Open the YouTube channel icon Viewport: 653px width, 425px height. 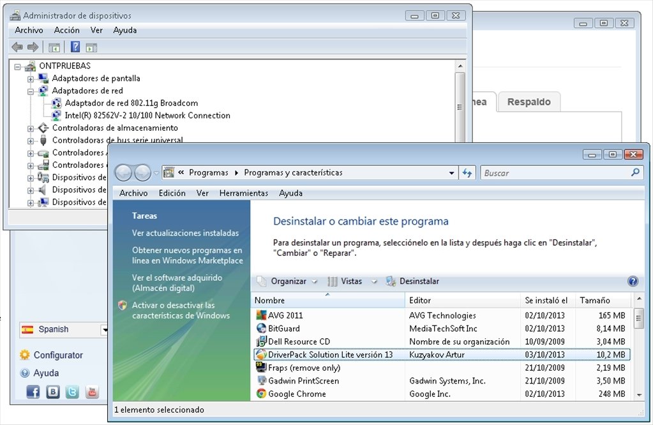(x=91, y=392)
